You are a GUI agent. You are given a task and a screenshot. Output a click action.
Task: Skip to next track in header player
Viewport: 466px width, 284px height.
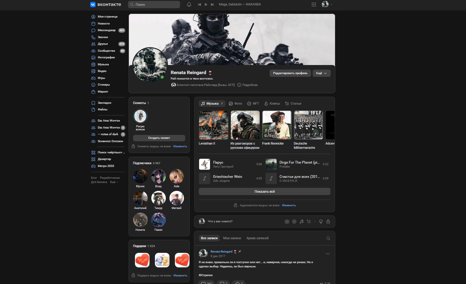click(212, 5)
